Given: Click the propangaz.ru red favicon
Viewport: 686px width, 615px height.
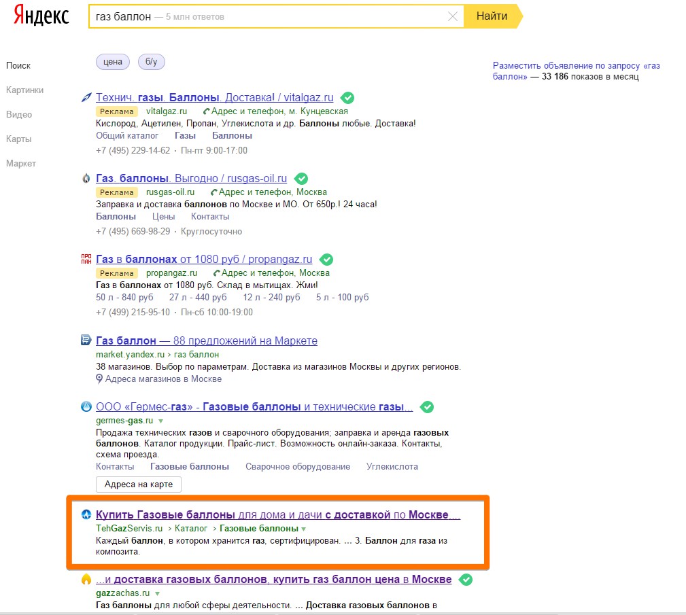Looking at the screenshot, I should (x=86, y=259).
